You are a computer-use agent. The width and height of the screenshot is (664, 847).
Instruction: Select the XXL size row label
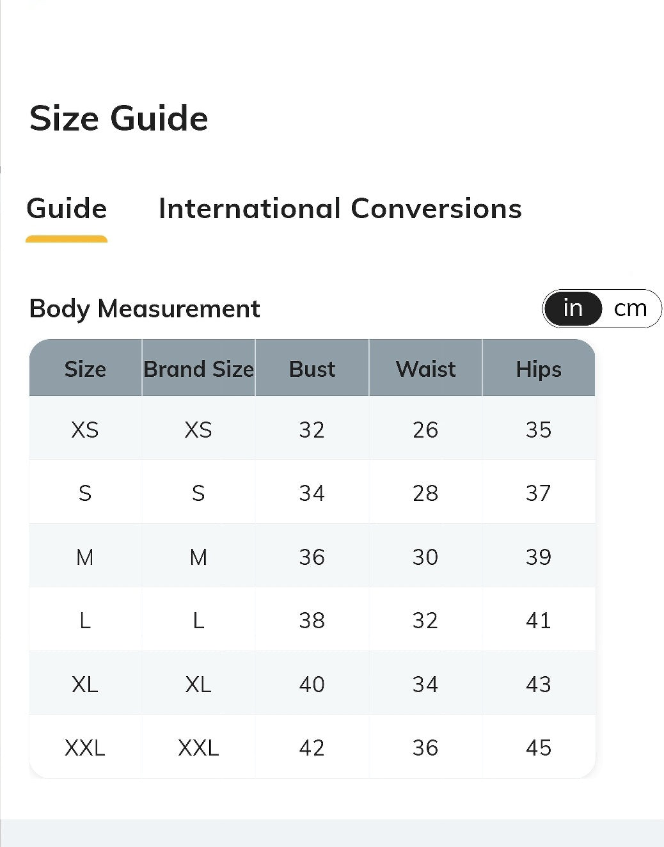tap(85, 747)
